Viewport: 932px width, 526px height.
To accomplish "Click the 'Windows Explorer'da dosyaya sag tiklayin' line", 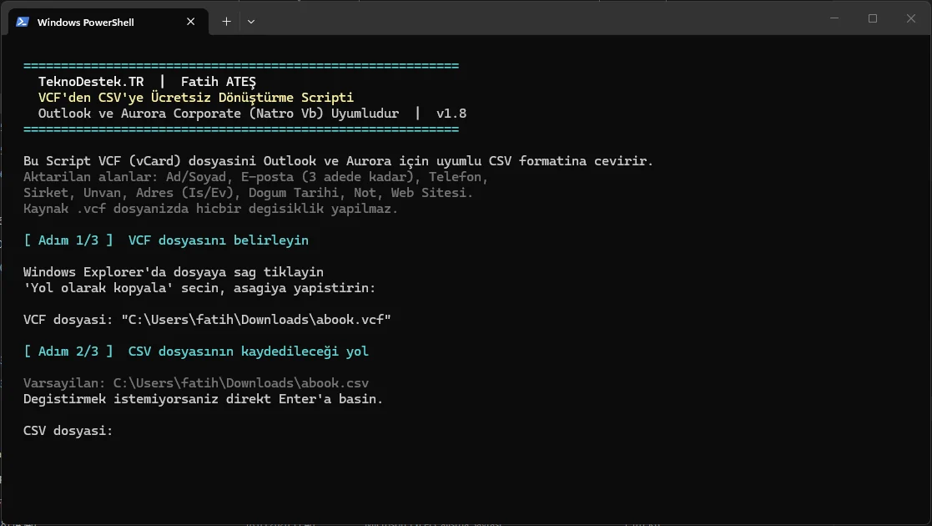I will (174, 272).
